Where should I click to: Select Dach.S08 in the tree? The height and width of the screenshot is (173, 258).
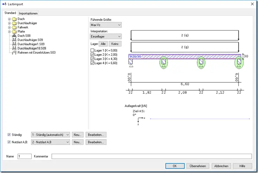24,35
